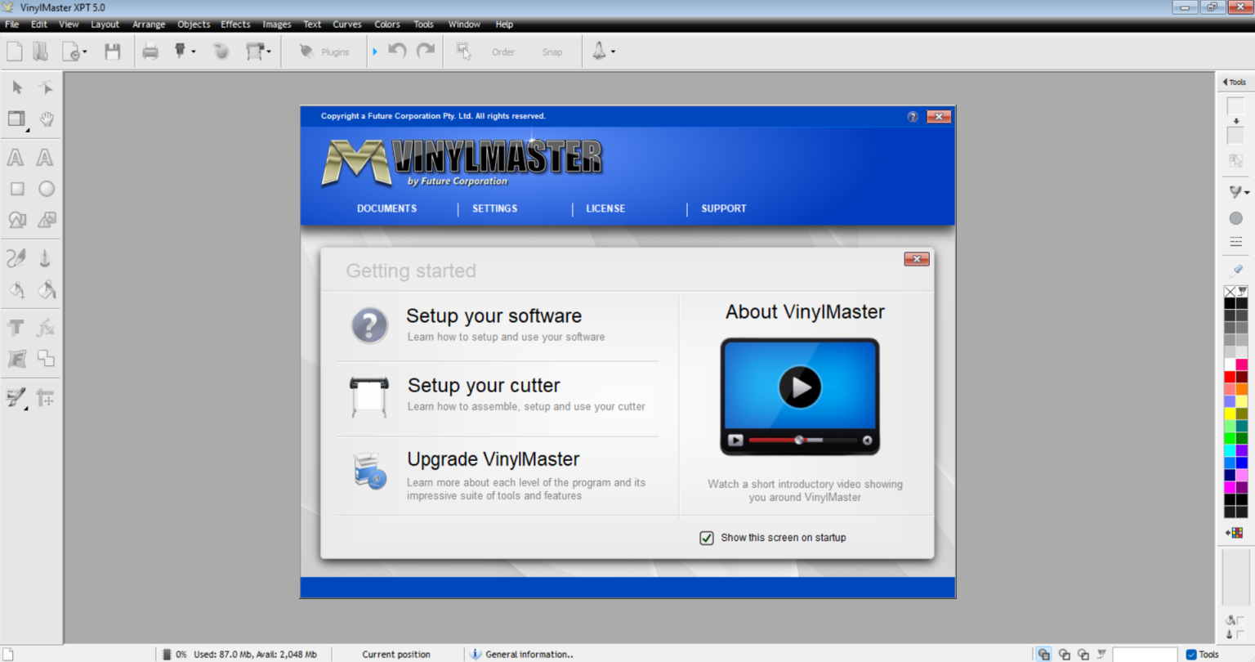Collapse the Tools panel header arrow

tap(1225, 82)
